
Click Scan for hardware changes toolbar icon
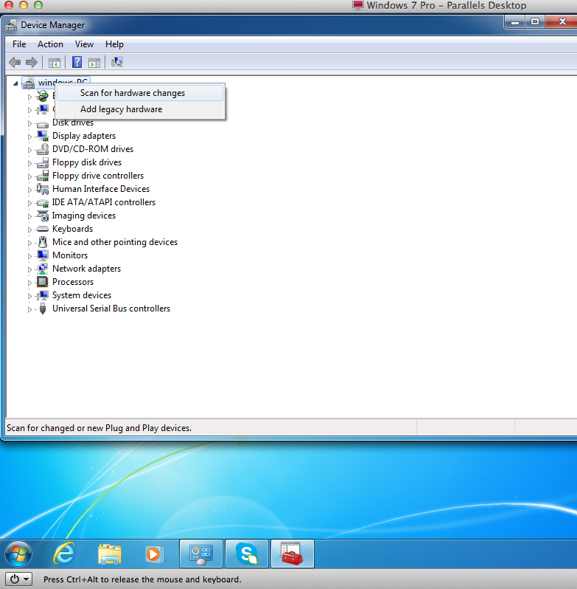[117, 62]
